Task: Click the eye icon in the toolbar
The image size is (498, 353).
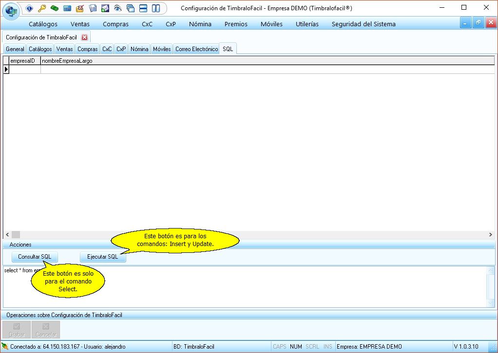Action: pos(118,9)
